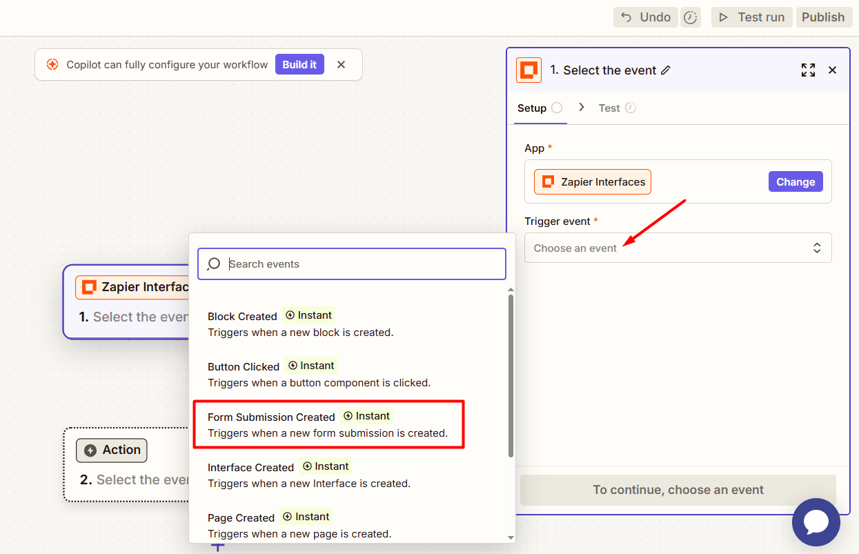
Task: Click text 'Triggers when a new block is created.'
Action: (x=301, y=333)
